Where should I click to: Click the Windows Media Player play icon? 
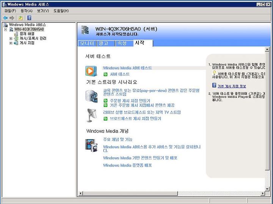[x=91, y=71]
